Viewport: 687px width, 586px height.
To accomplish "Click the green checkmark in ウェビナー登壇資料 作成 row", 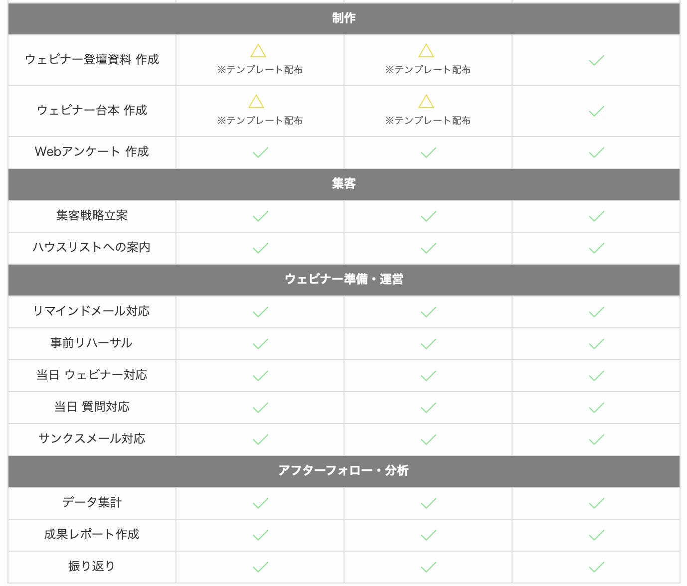I will [x=596, y=61].
